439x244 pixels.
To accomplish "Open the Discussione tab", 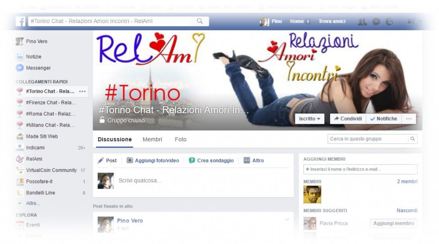I will (x=114, y=139).
